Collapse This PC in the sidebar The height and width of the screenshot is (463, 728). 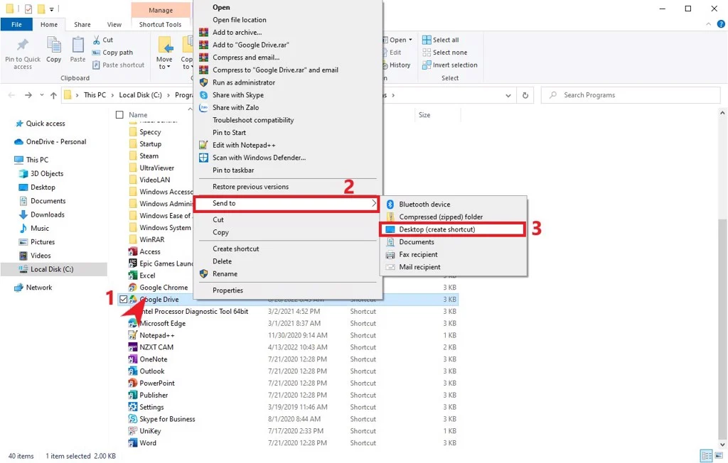(x=10, y=160)
